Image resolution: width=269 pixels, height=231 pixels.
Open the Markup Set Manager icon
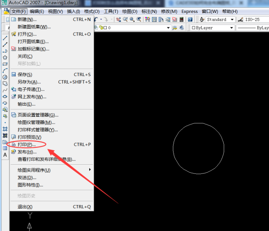tap(174, 20)
